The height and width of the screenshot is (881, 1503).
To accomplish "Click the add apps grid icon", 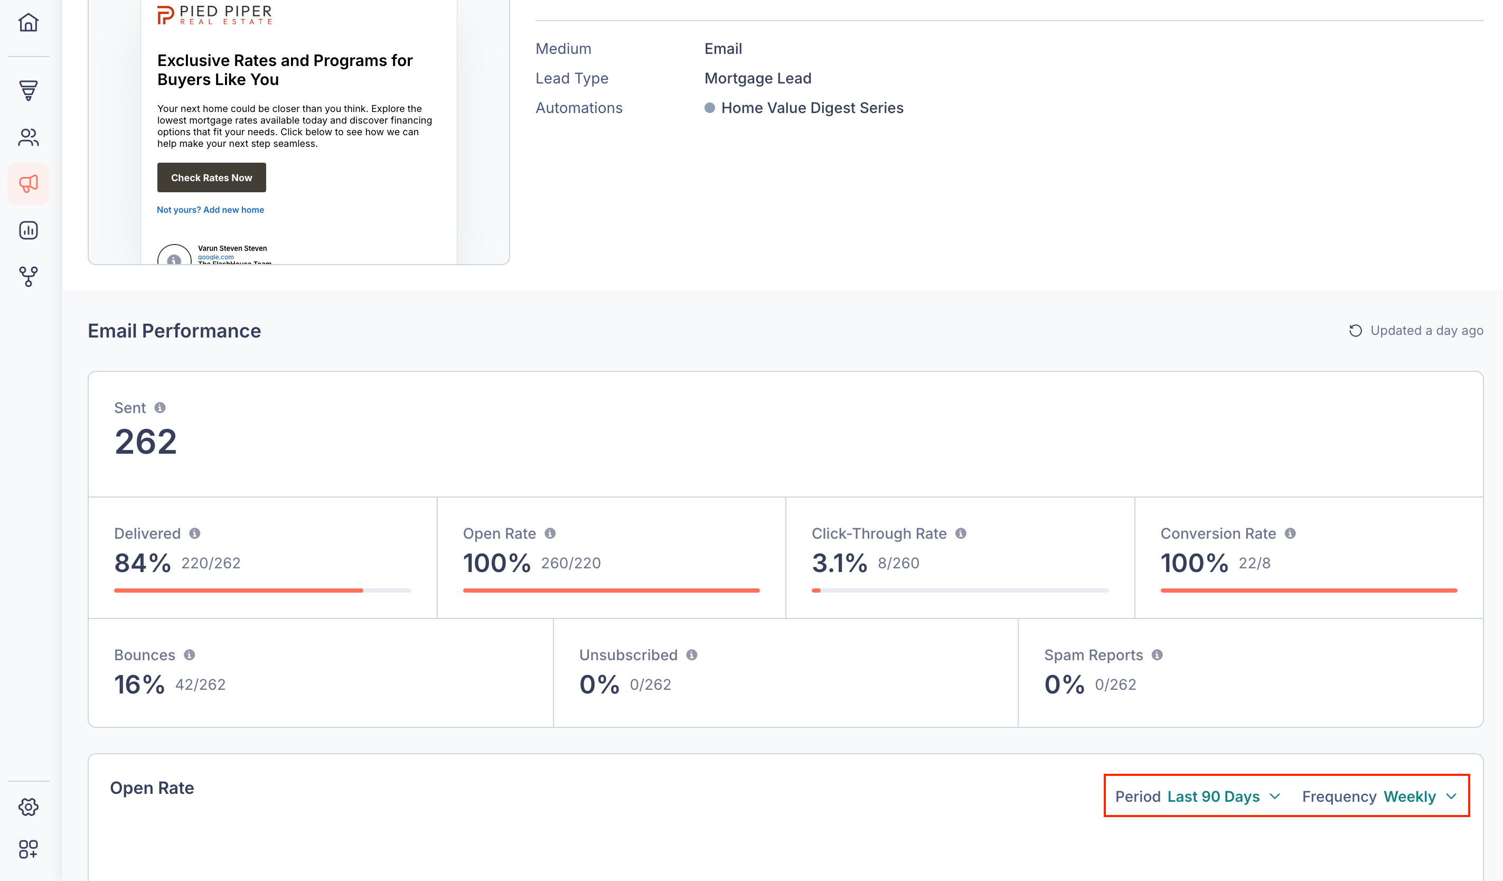I will [x=28, y=849].
